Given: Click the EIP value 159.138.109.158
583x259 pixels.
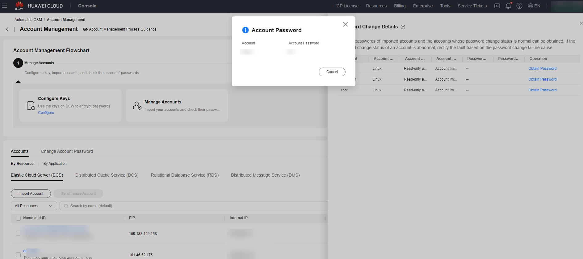Looking at the screenshot, I should pyautogui.click(x=143, y=234).
